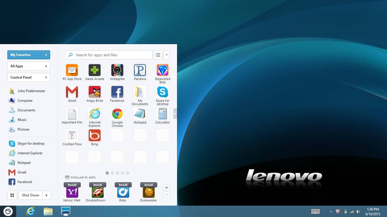Toggle the list view button beside search

pyautogui.click(x=158, y=55)
